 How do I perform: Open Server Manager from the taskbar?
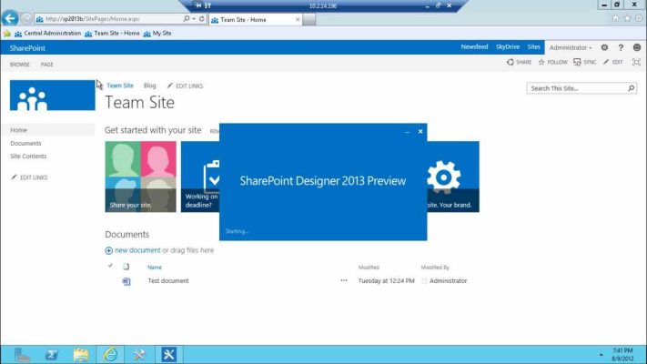point(22,355)
